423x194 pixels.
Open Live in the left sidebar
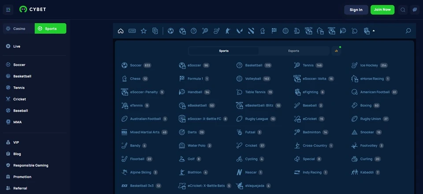17,46
